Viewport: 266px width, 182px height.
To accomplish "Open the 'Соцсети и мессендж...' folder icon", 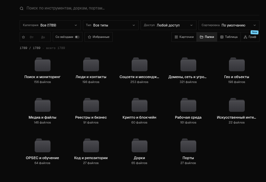I will coord(140,64).
